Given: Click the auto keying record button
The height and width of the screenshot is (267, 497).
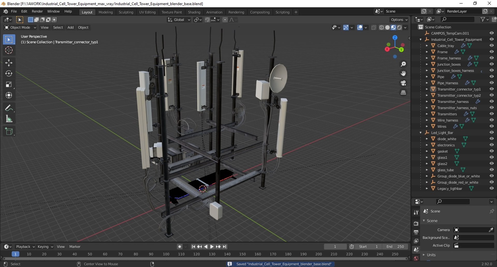Looking at the screenshot, I should [179, 247].
